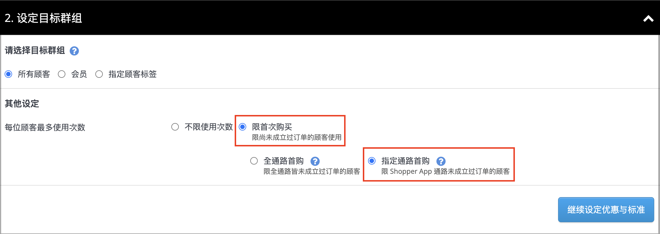Select 不限使用次数 radio option

(x=175, y=127)
